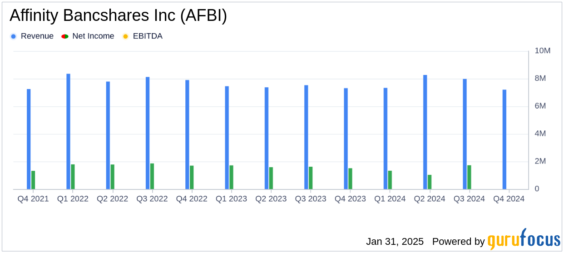Toggle the Revenue legend item
Viewport: 564px width, 253px height.
tap(32, 36)
